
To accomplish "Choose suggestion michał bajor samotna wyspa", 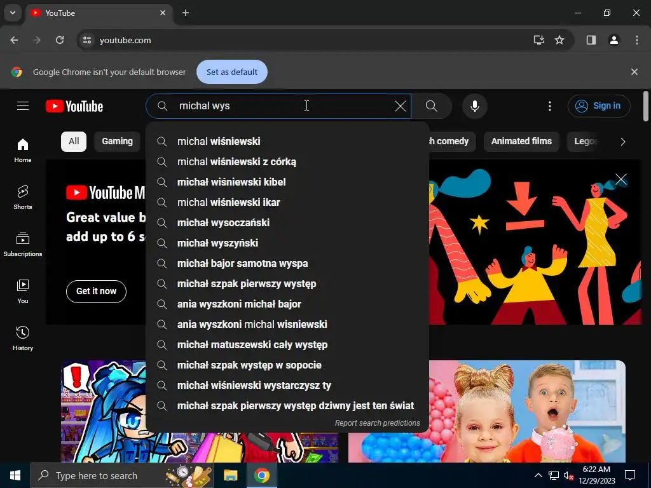I will tap(287, 264).
